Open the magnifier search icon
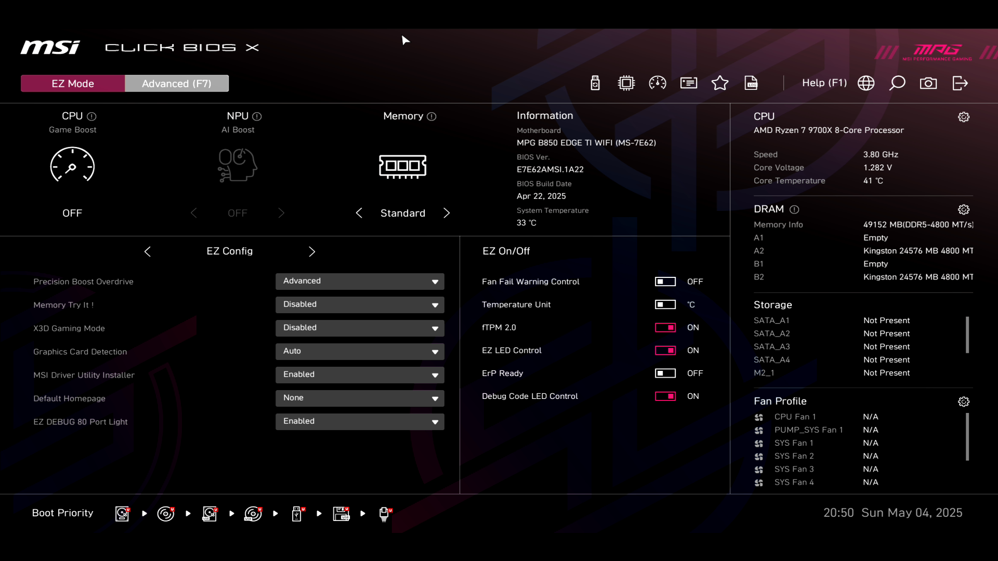 click(897, 83)
